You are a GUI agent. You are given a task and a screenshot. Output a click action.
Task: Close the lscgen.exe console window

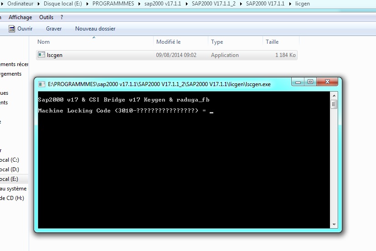[x=327, y=82]
